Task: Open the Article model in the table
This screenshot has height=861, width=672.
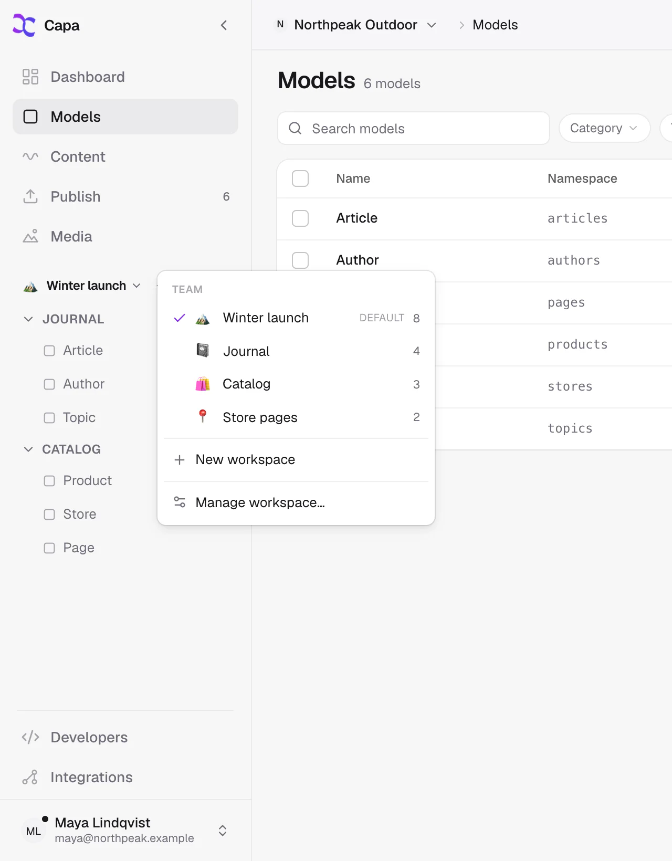Action: pyautogui.click(x=357, y=218)
